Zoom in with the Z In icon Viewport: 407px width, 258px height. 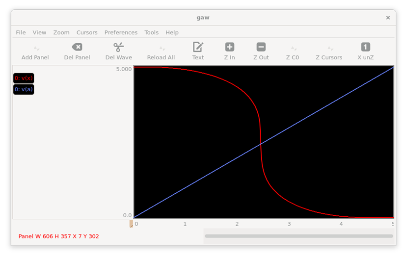click(x=229, y=47)
